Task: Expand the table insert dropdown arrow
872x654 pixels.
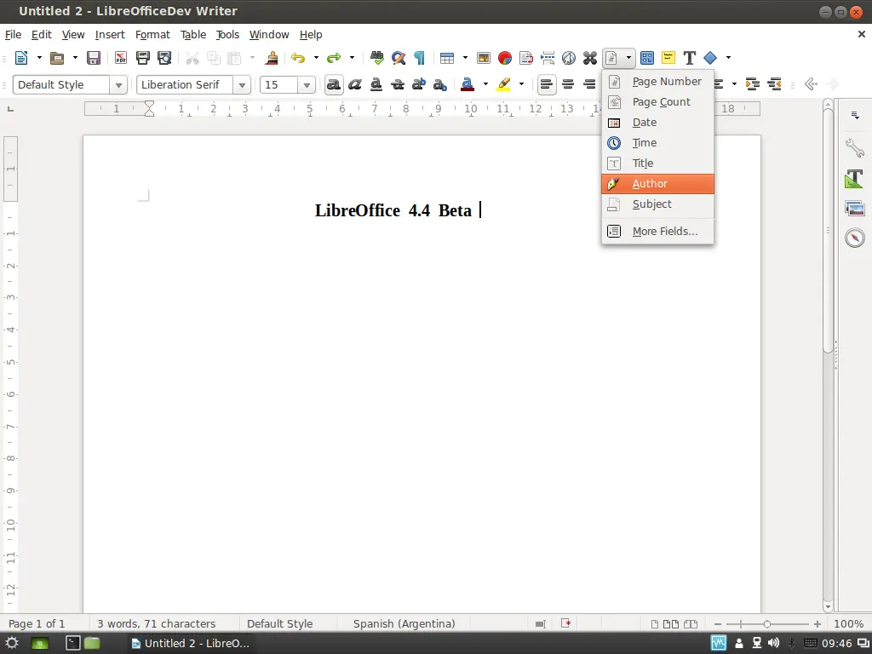Action: pyautogui.click(x=465, y=58)
